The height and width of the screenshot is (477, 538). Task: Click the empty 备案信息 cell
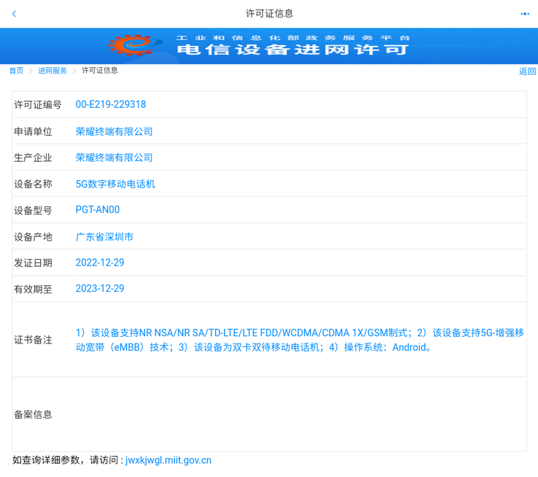pos(299,414)
